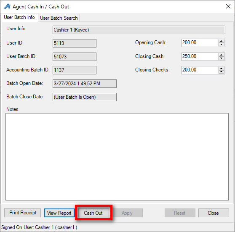This screenshot has width=235, height=232.
Task: Select the User Batch Info tab
Action: pos(19,17)
